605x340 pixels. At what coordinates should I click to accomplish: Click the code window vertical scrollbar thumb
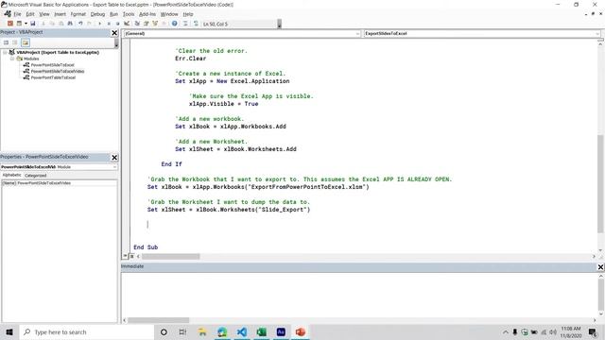pyautogui.click(x=600, y=183)
